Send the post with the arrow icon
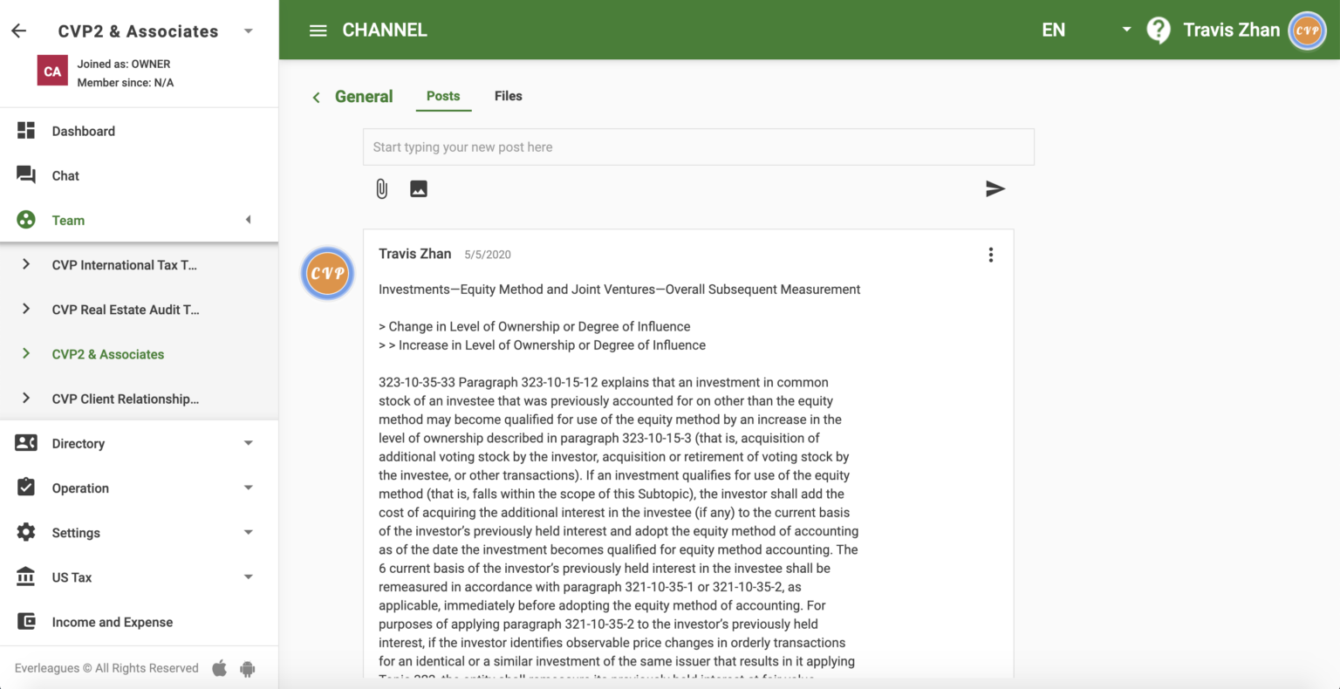 995,188
